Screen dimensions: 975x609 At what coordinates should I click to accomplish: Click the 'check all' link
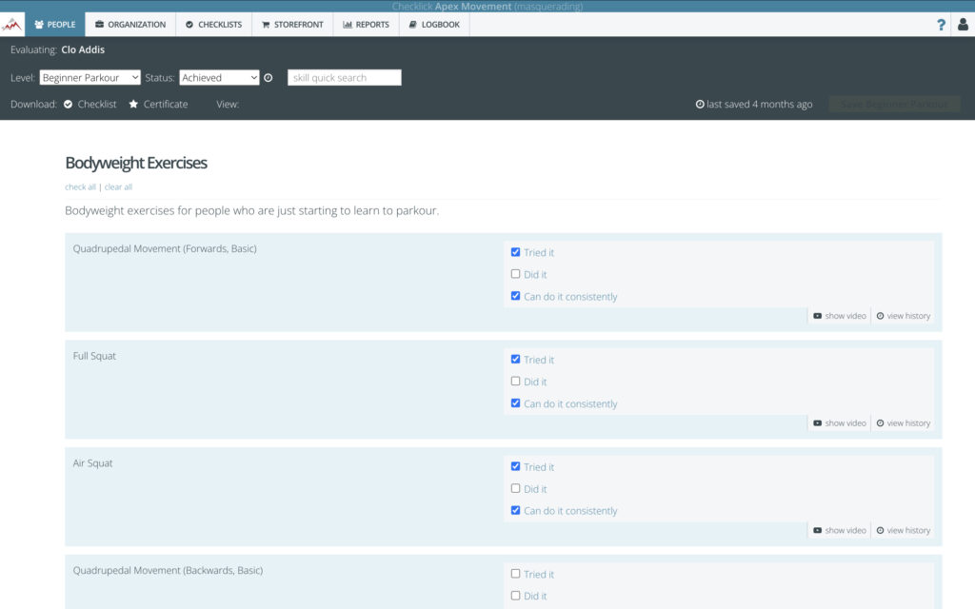80,187
